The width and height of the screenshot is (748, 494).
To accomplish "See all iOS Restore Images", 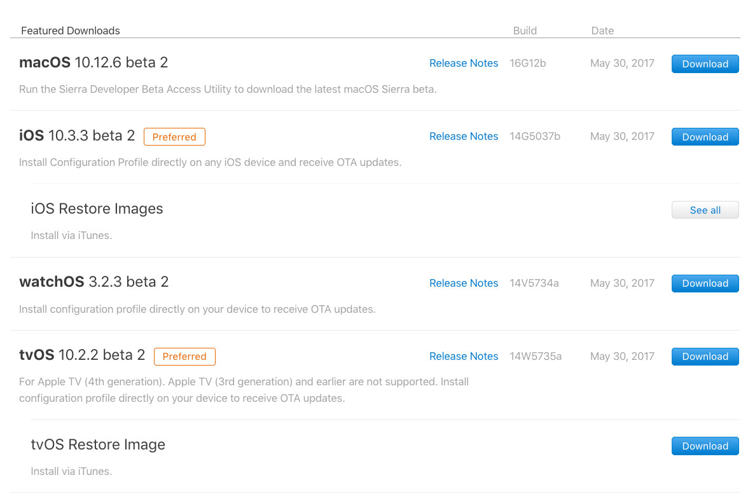I will (x=705, y=210).
